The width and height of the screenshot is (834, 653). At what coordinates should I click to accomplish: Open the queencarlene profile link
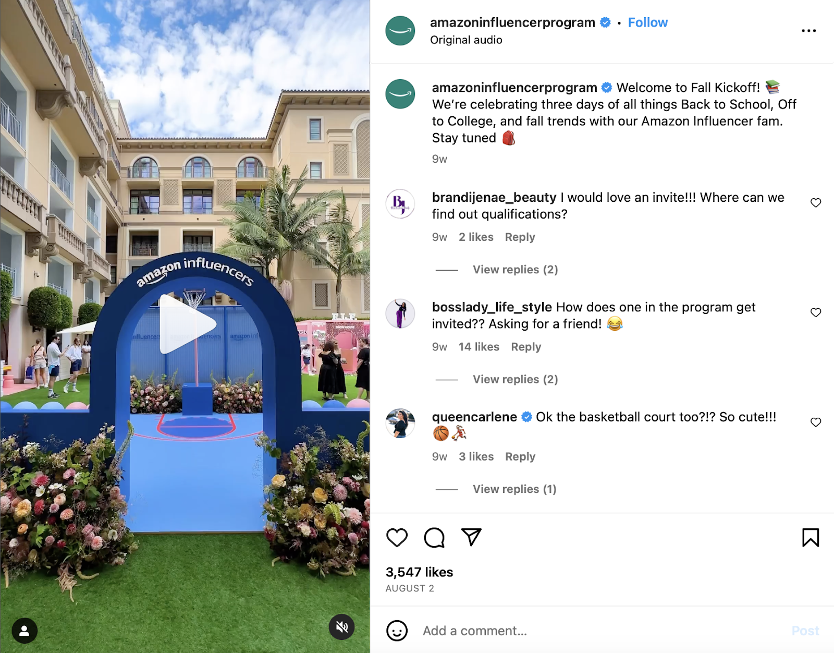(x=474, y=417)
